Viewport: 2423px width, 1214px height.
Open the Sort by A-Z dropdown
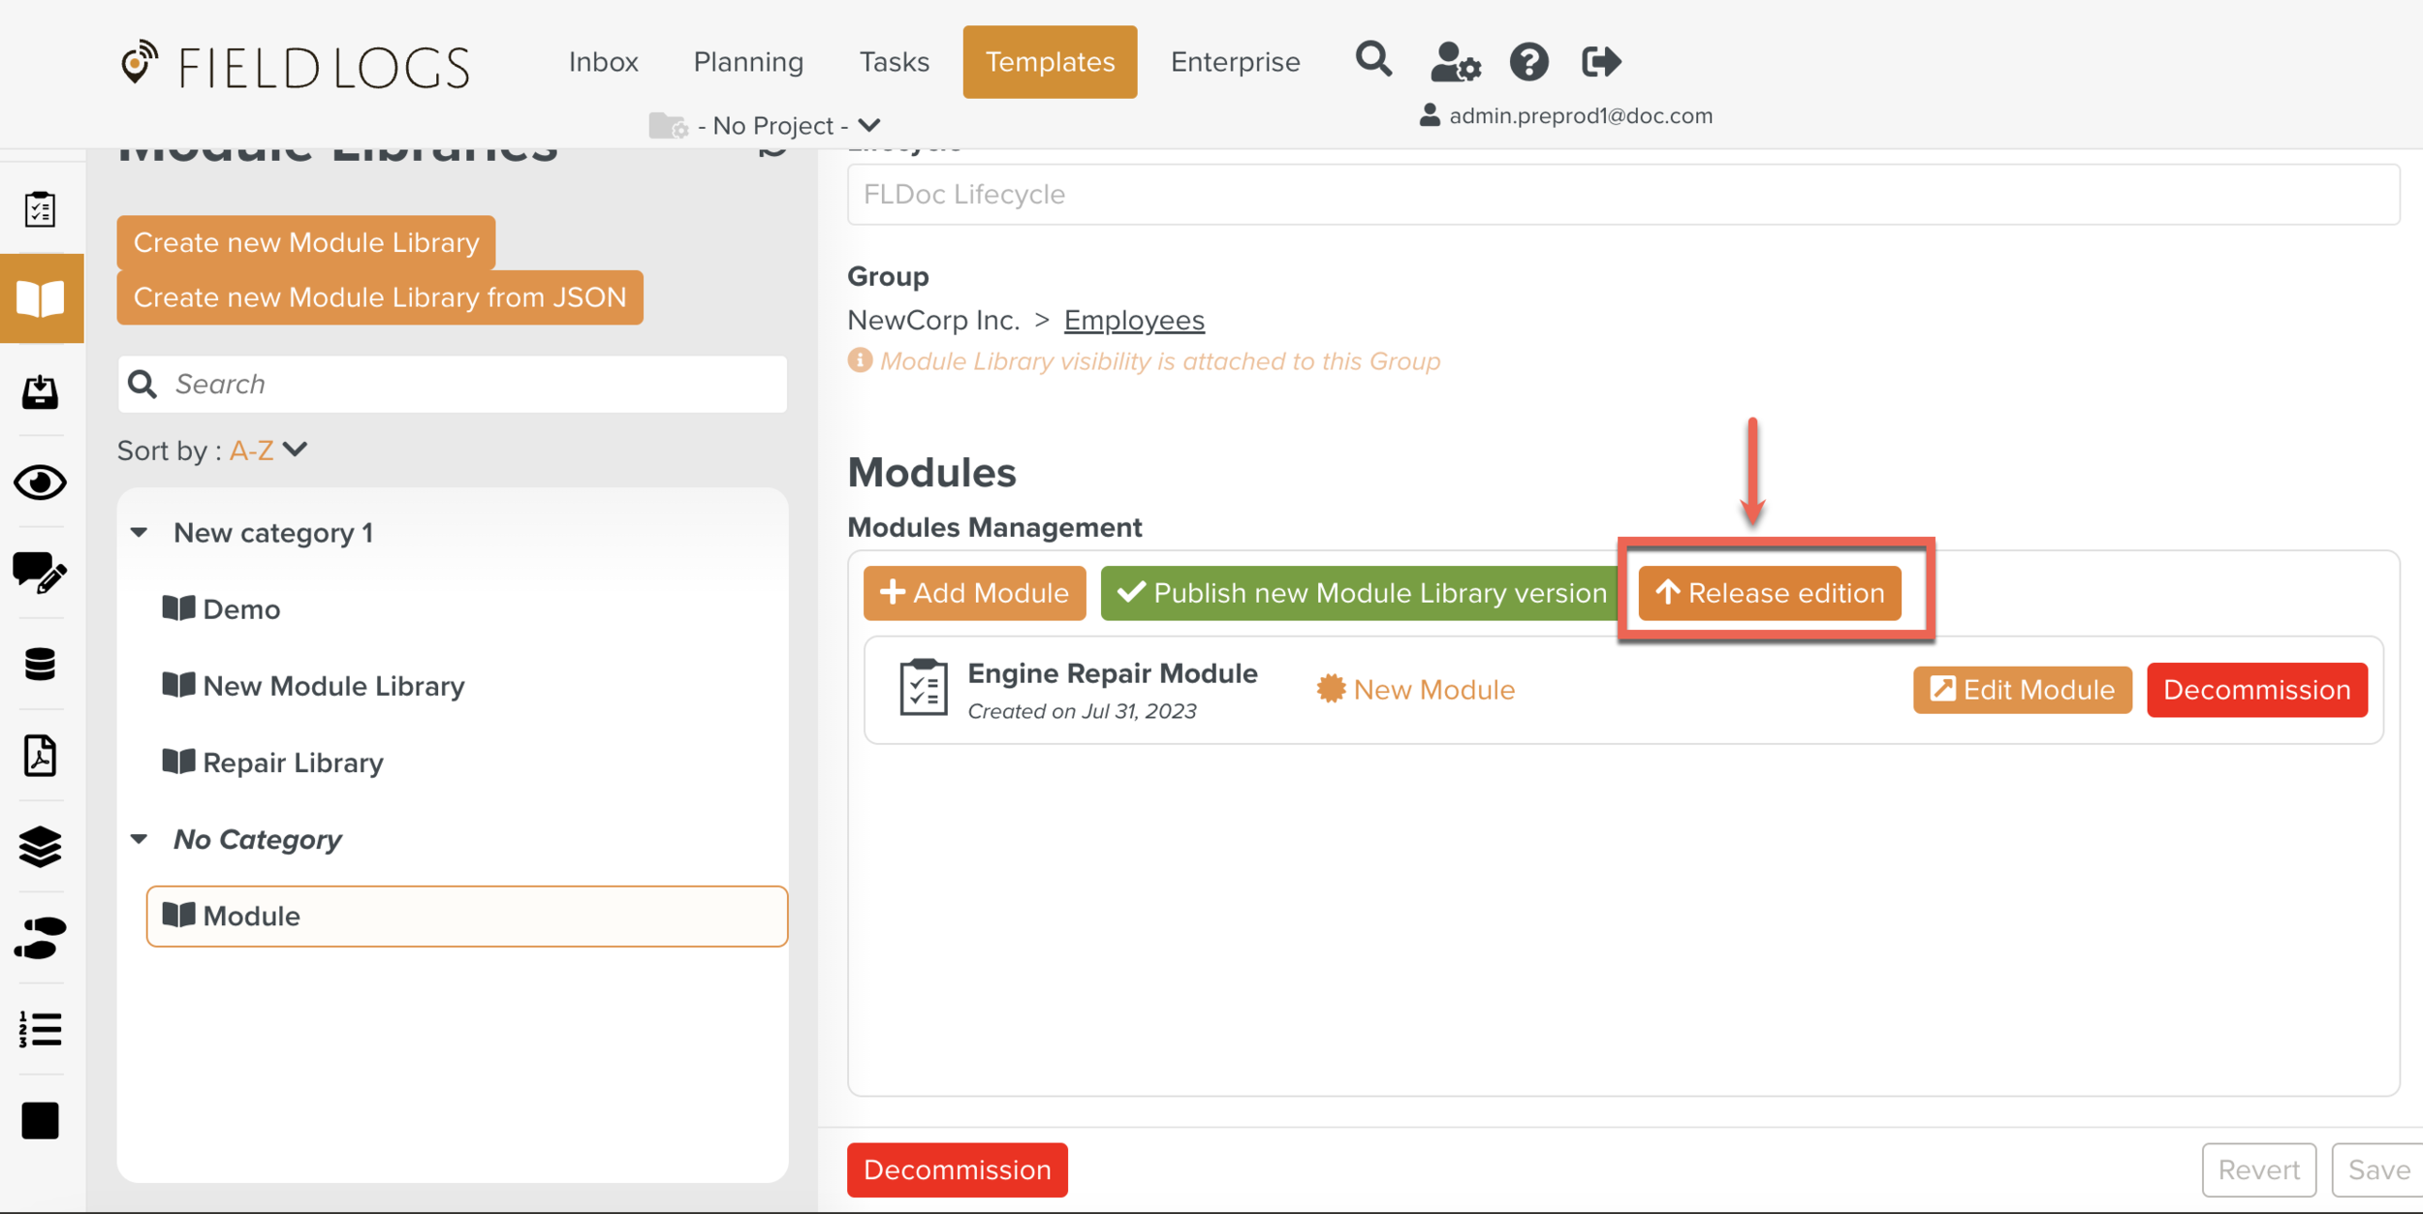(268, 451)
